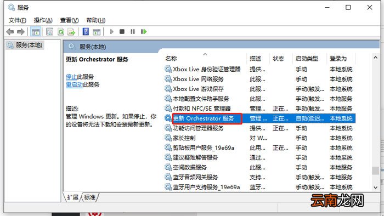This screenshot has height=216, width=384.
Task: Click gear icon of 付款和 NFC/SE 管理器
Action: click(x=168, y=109)
